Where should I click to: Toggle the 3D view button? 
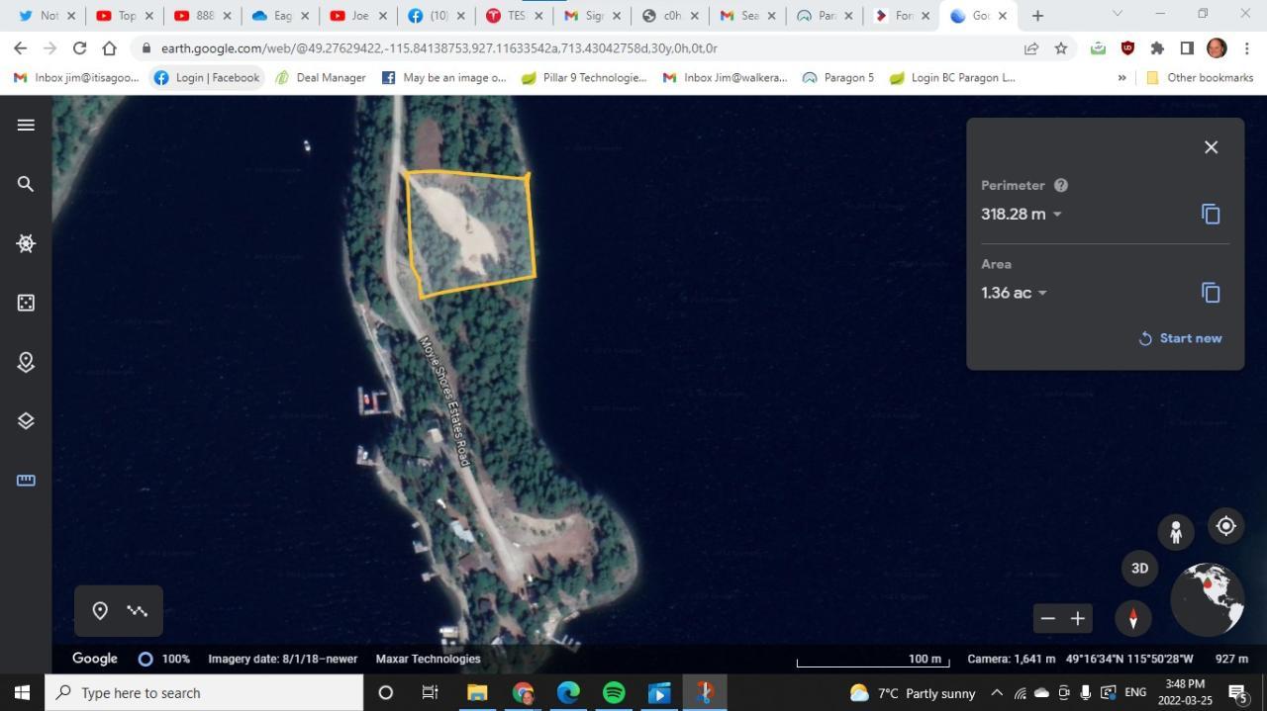click(x=1139, y=569)
